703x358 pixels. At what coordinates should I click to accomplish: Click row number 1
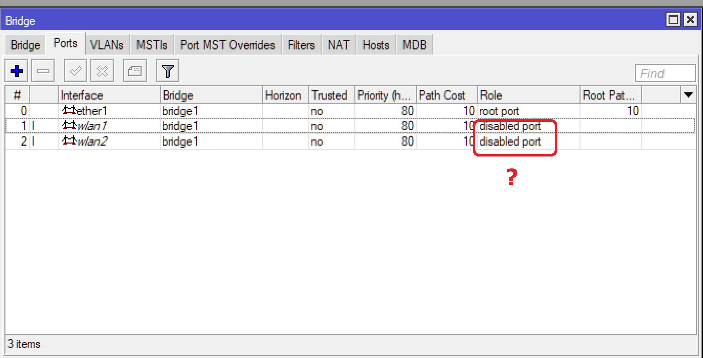point(24,126)
